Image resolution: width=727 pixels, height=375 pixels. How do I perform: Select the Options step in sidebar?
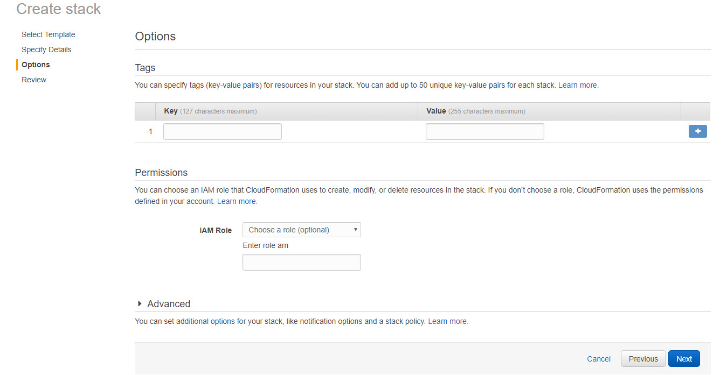[x=36, y=65]
